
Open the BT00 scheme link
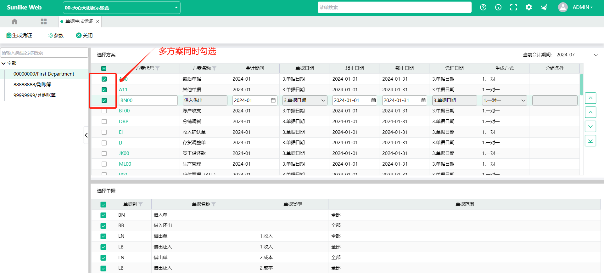(124, 111)
